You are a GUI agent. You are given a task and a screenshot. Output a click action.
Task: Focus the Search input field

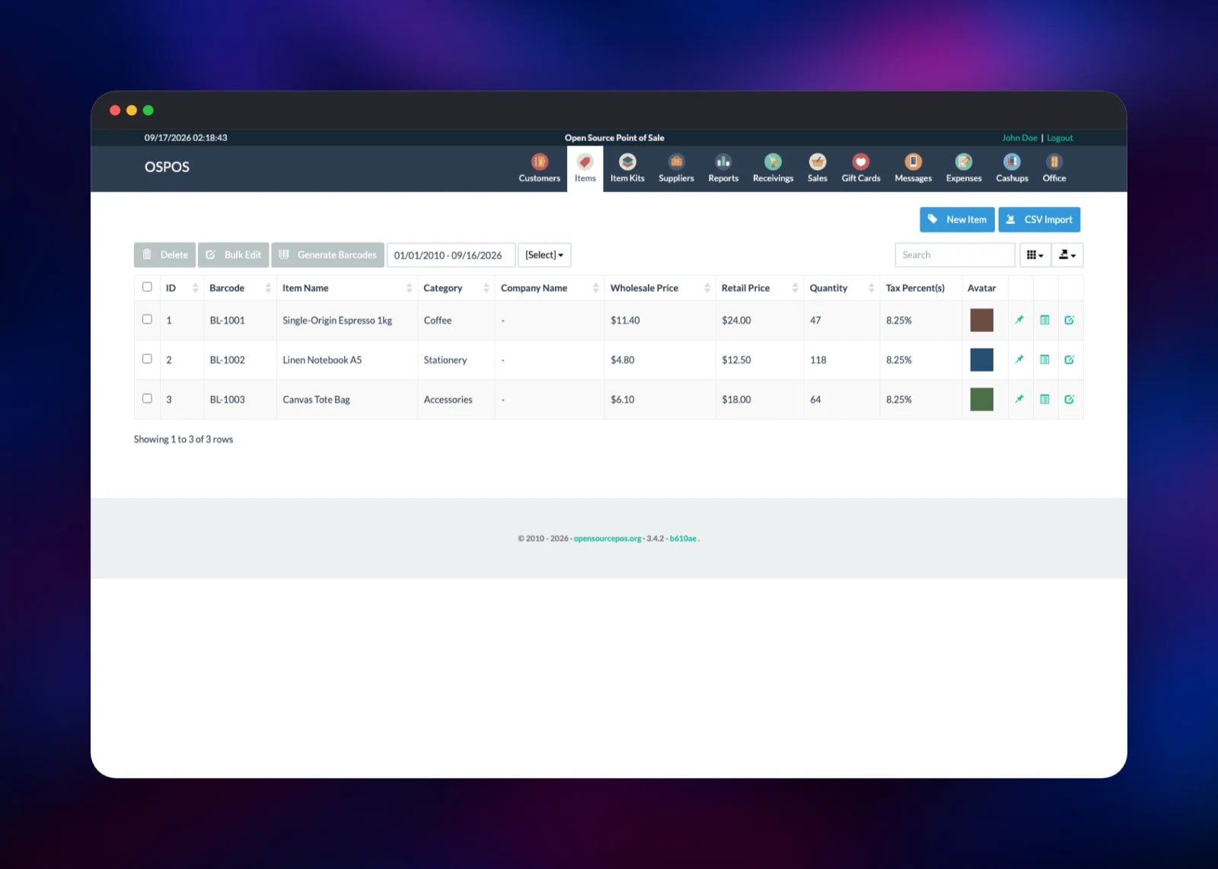(x=955, y=255)
